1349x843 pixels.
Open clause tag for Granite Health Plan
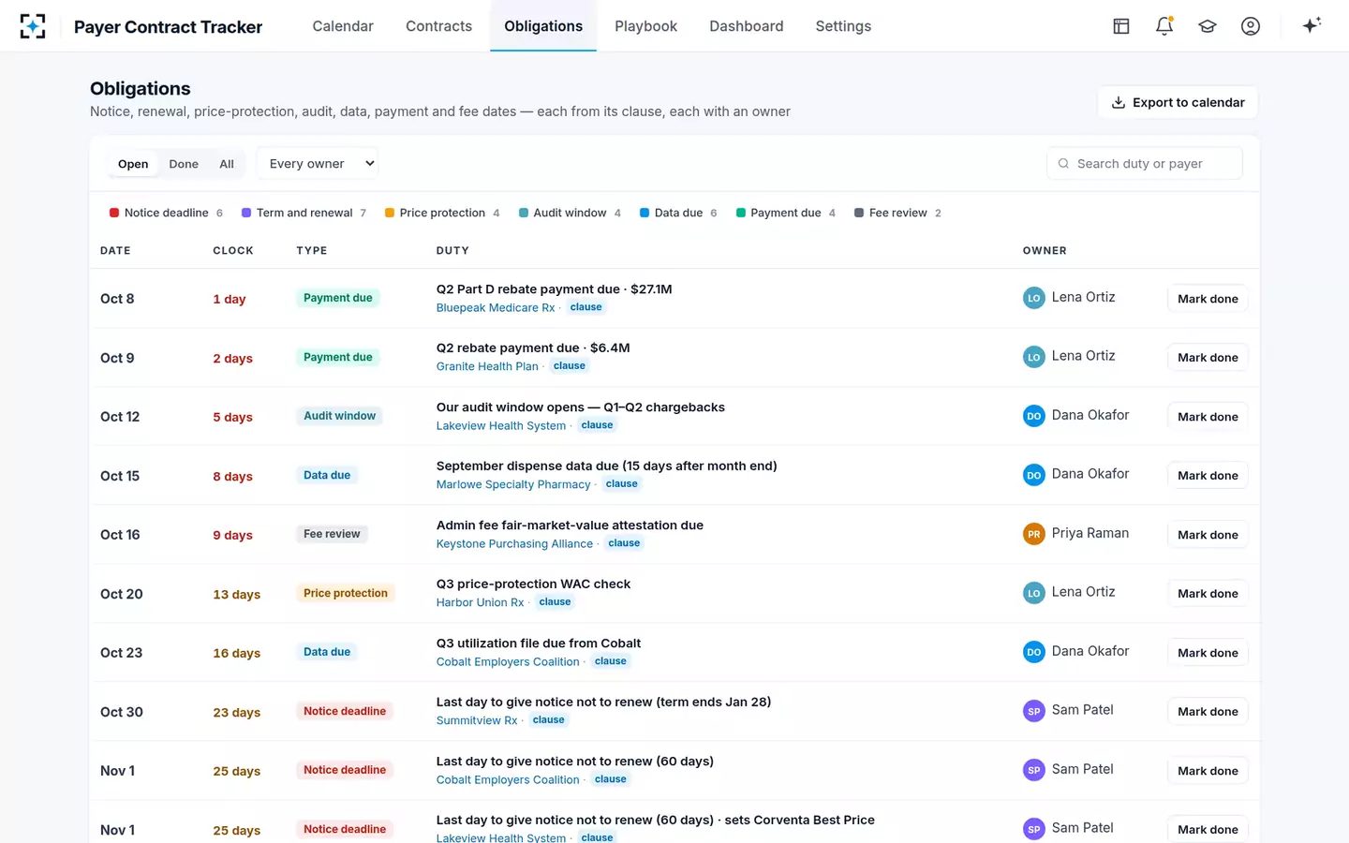pyautogui.click(x=570, y=366)
